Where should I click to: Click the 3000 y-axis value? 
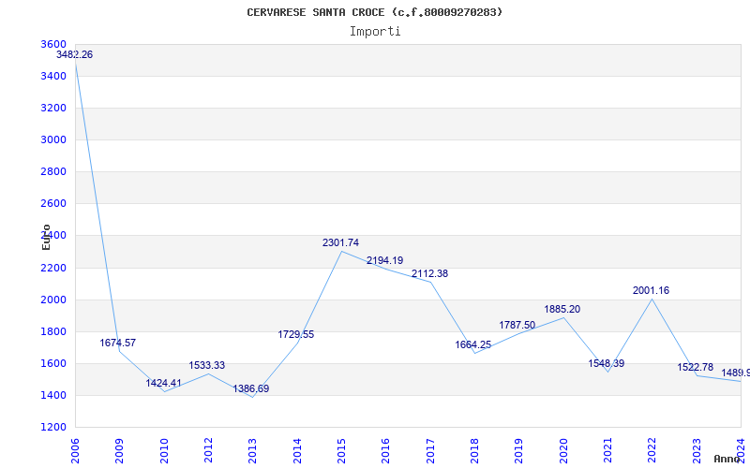[x=53, y=139]
